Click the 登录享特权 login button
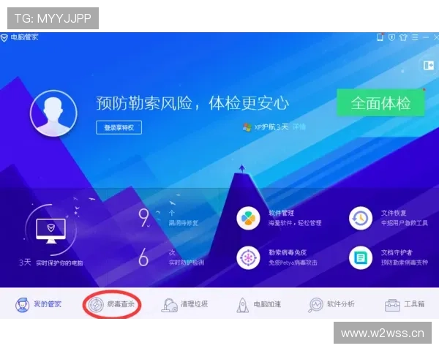Image resolution: width=439 pixels, height=351 pixels. pos(119,127)
